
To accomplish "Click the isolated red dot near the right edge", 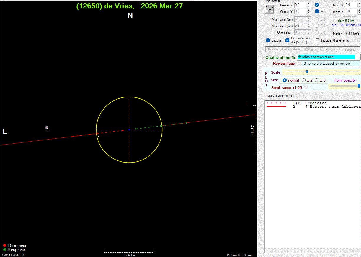I will pos(246,103).
